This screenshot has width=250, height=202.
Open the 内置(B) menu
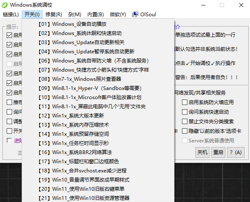[96, 15]
